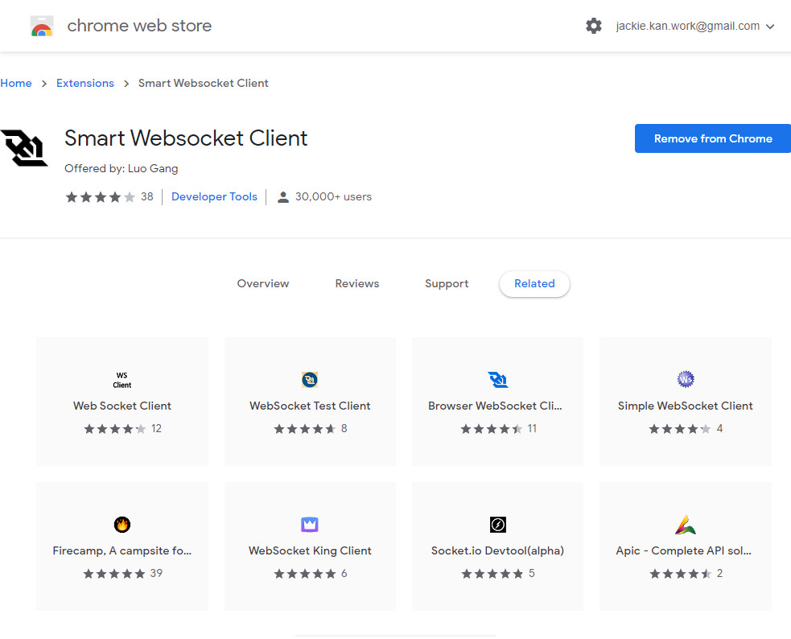Click the Chrome Web Store logo icon
The image size is (791, 639).
[x=42, y=26]
